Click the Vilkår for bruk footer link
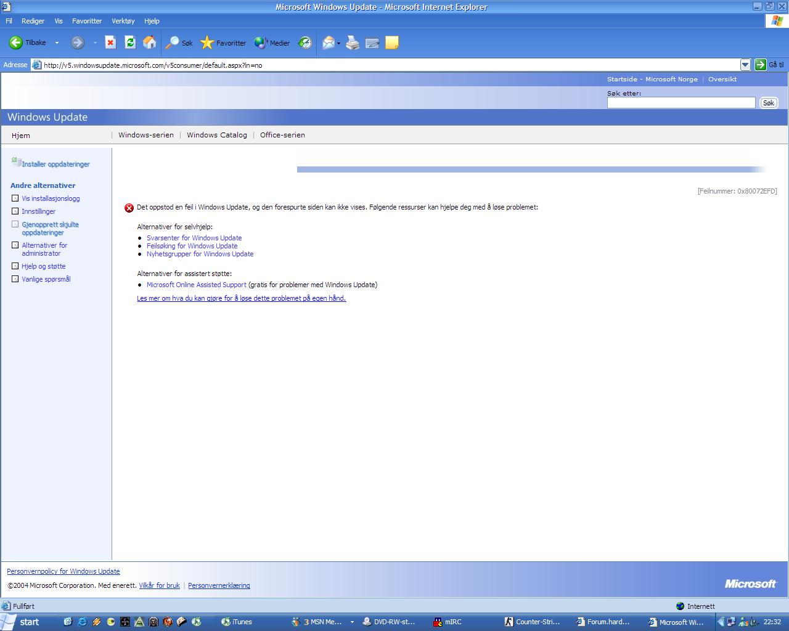 click(x=159, y=585)
